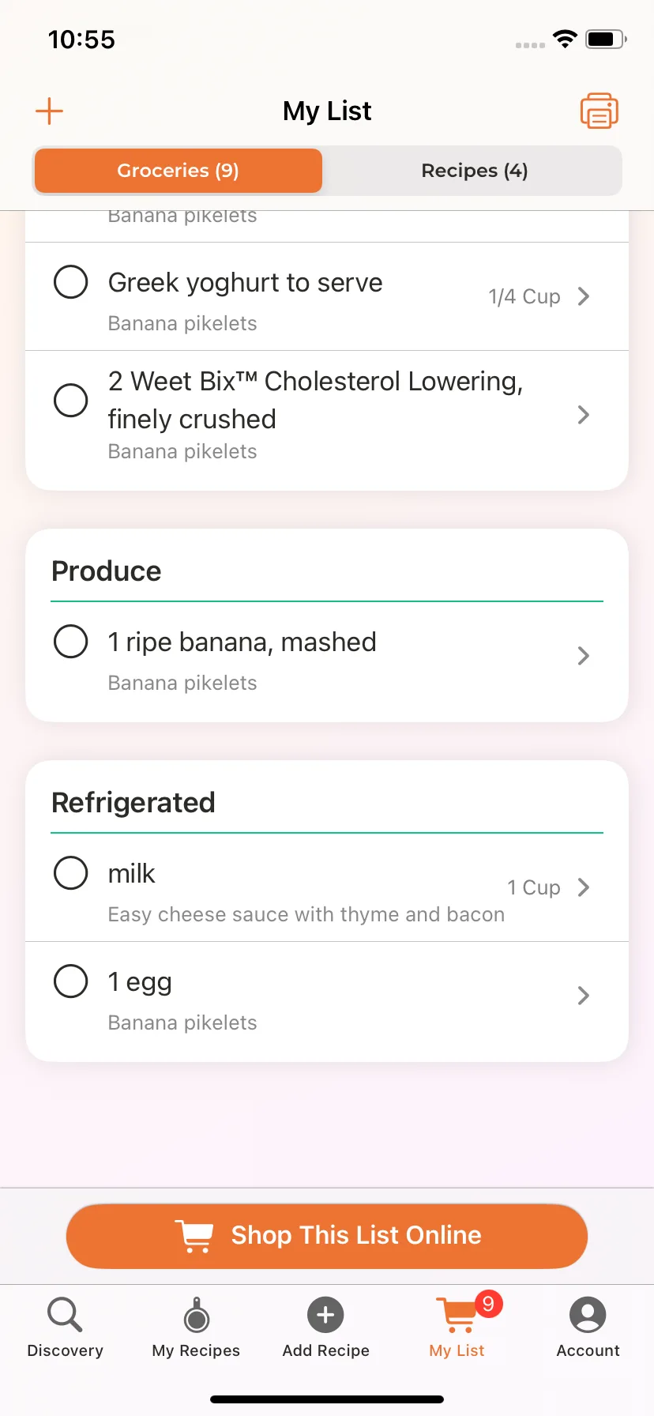Open the print list icon
Screen dimensions: 654x1416
tap(599, 111)
